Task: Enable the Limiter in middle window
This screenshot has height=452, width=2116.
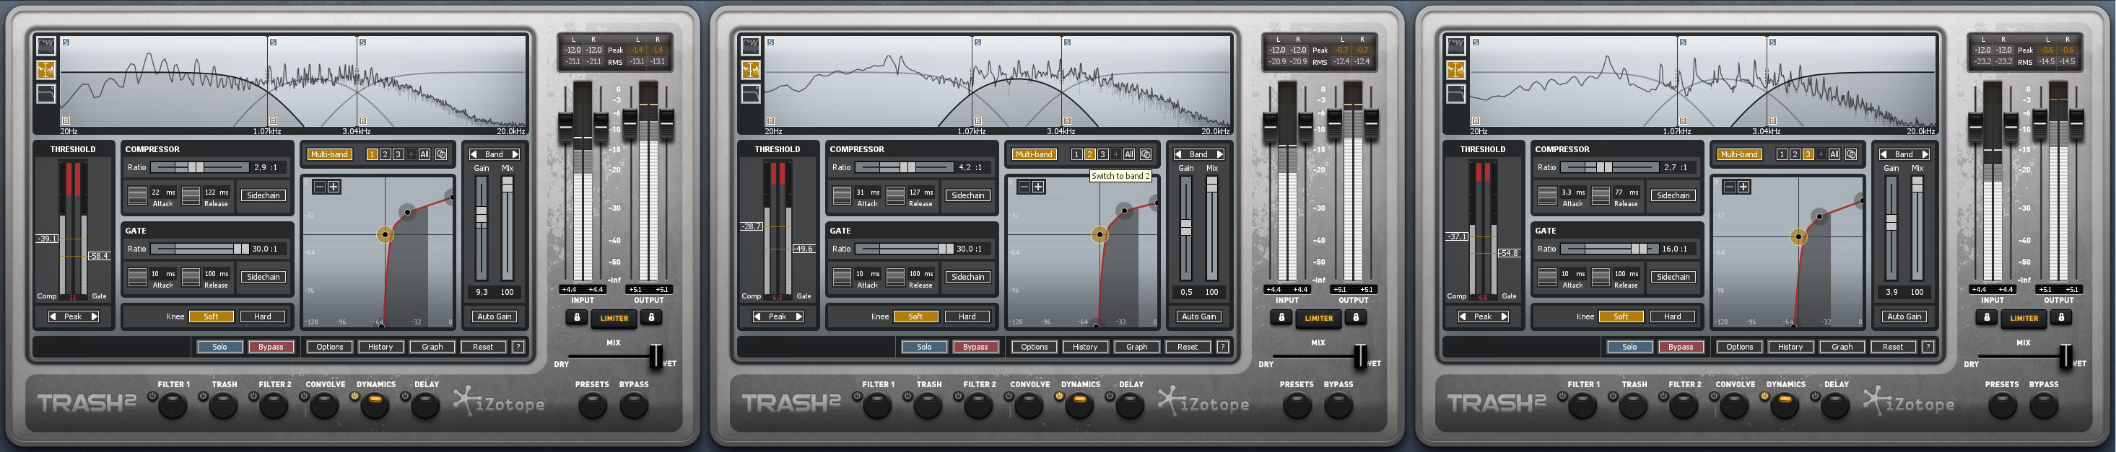Action: point(1319,319)
